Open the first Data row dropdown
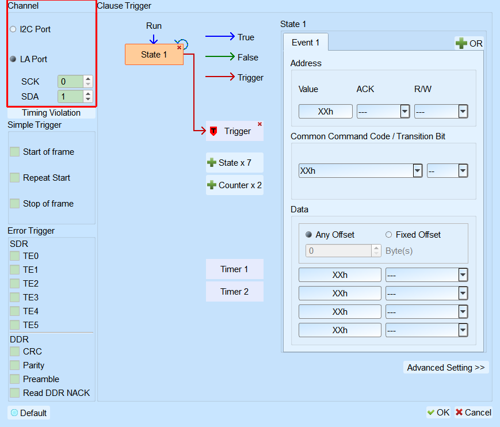Screen dimensions: 500x427 click(x=427, y=275)
